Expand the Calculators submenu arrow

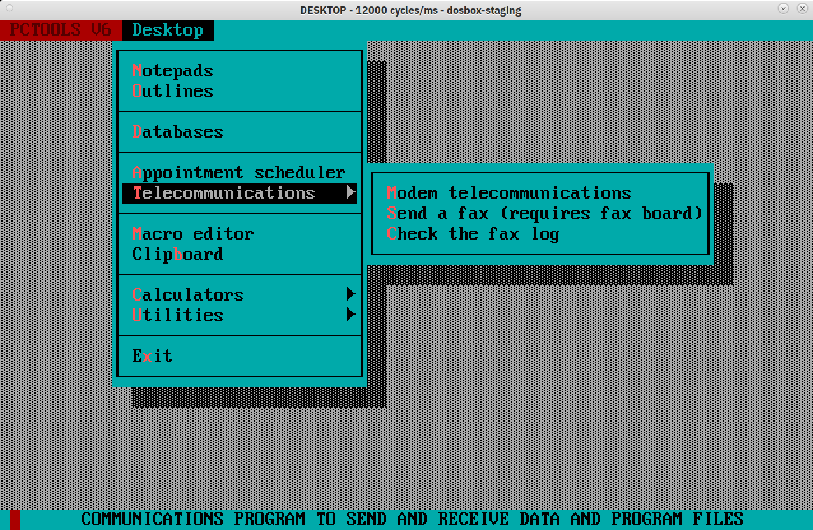[x=350, y=294]
